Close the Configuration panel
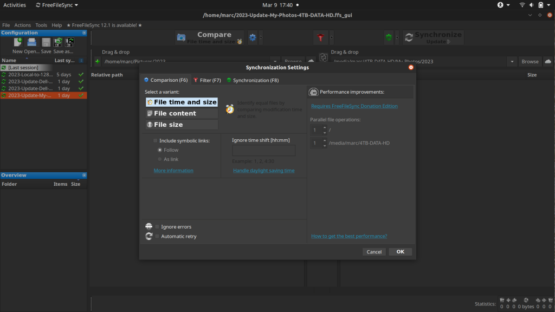This screenshot has width=555, height=312. tap(84, 33)
